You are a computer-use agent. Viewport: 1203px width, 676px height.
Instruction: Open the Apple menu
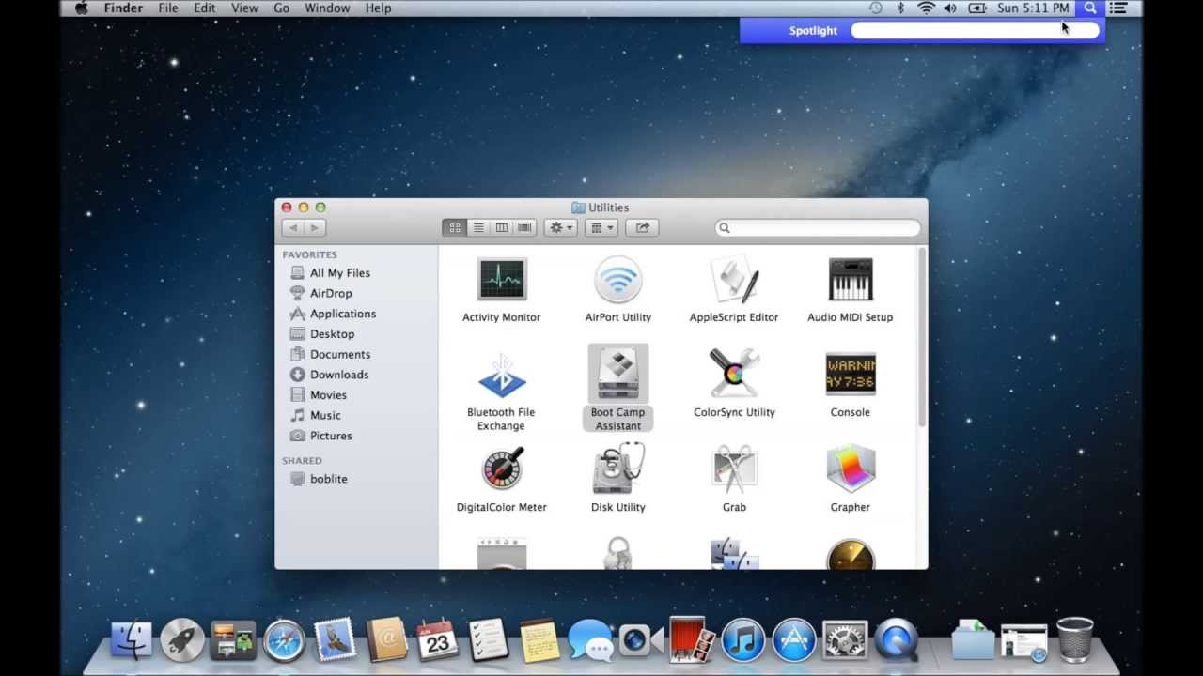pyautogui.click(x=81, y=8)
